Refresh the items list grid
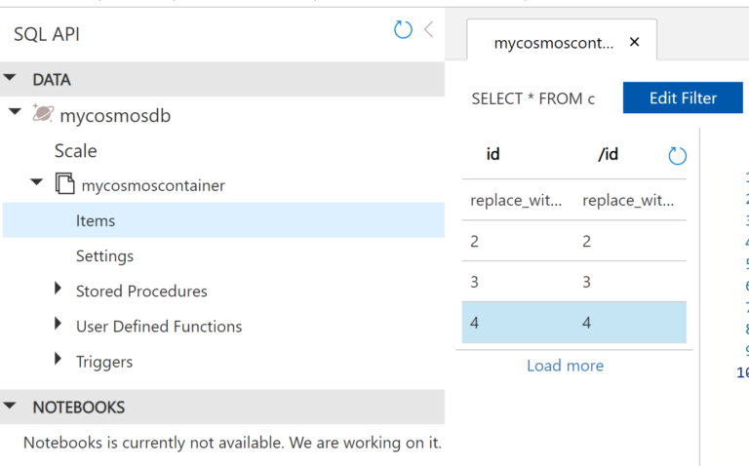Viewport: 749px width, 466px height. click(x=677, y=156)
